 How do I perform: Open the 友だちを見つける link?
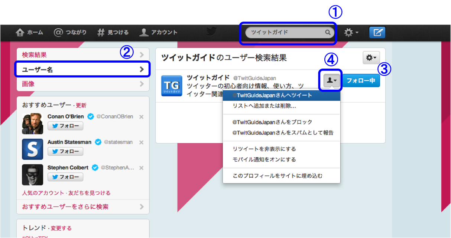tap(89, 193)
